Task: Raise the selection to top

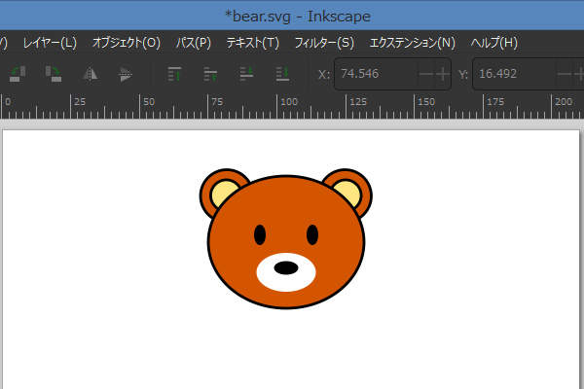Action: pos(175,74)
